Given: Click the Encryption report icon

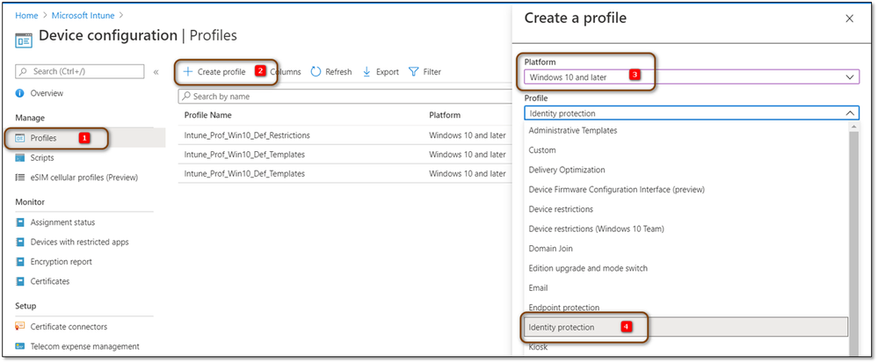Looking at the screenshot, I should [20, 262].
